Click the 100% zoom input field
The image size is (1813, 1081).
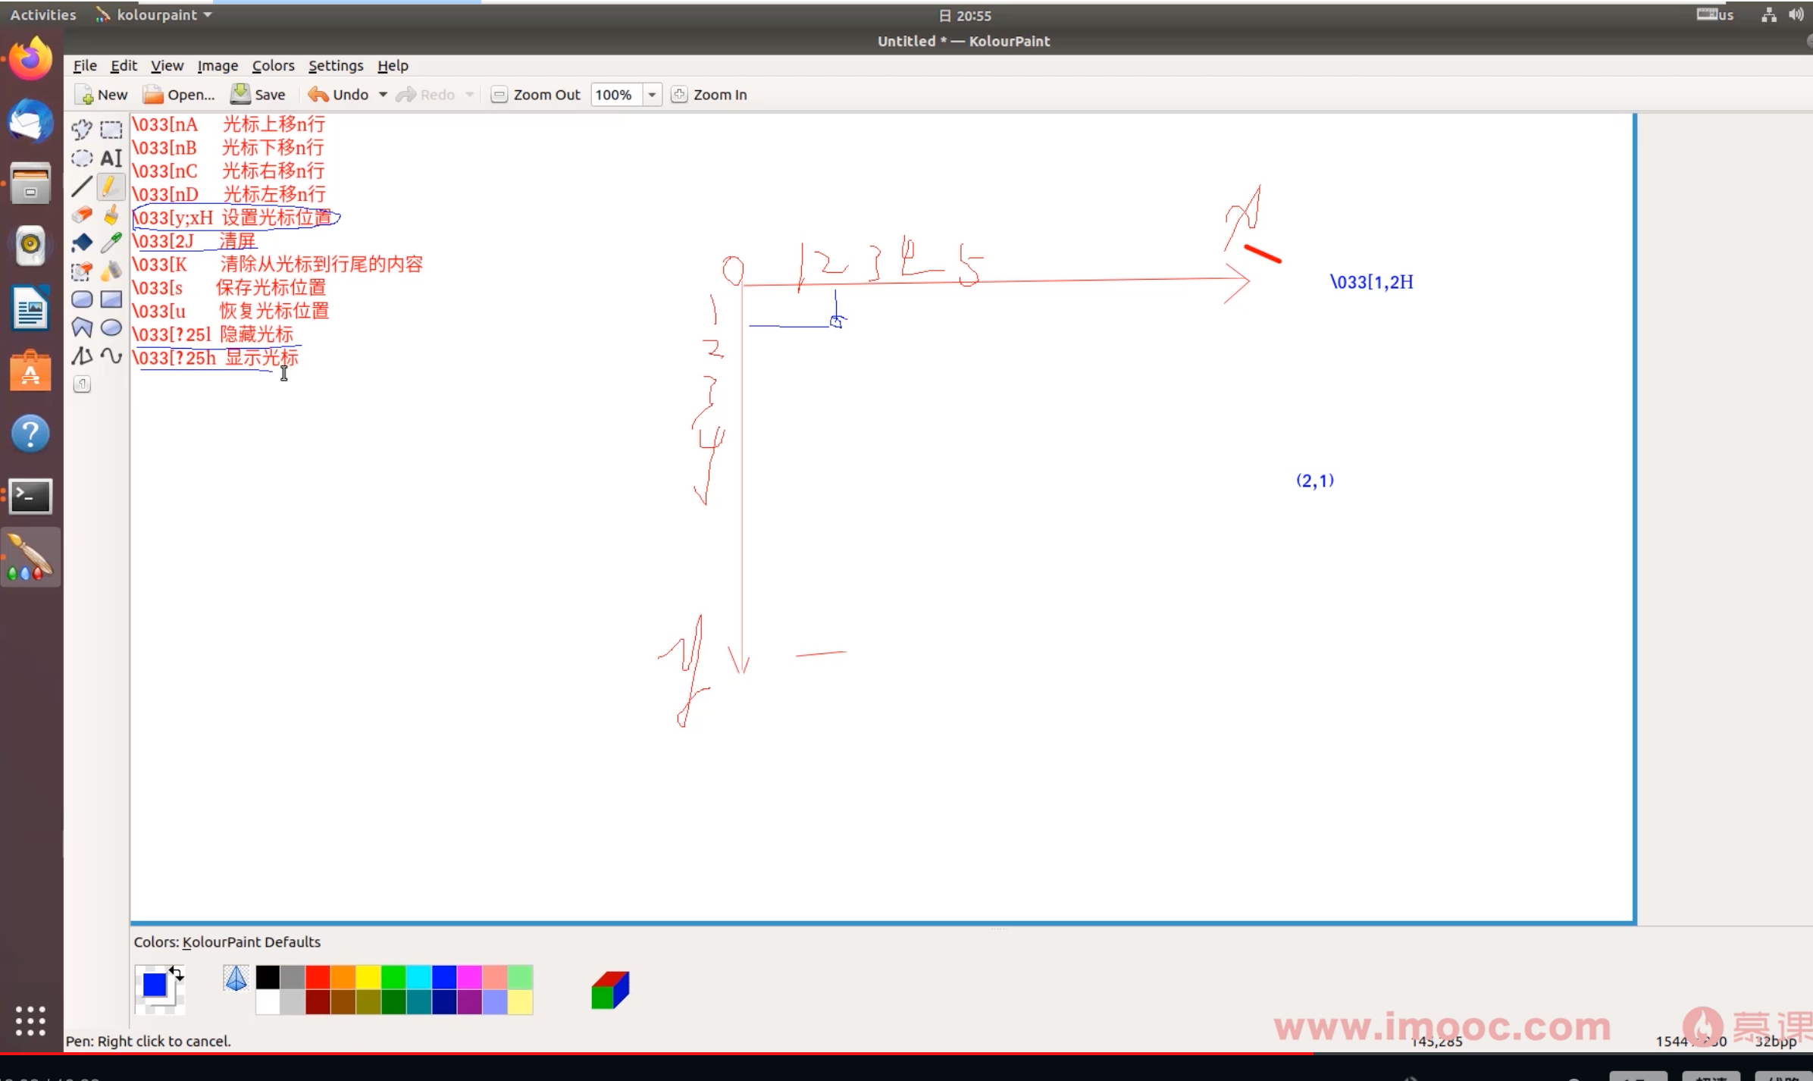617,95
